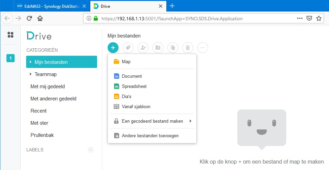The width and height of the screenshot is (329, 170).
Task: Choose Andere bestanden toevoegen
Action: 152,136
